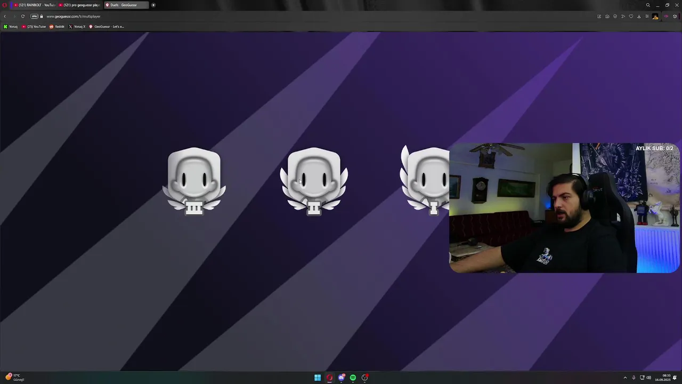The height and width of the screenshot is (384, 682).
Task: Click the Silver III rank badge
Action: click(x=194, y=181)
